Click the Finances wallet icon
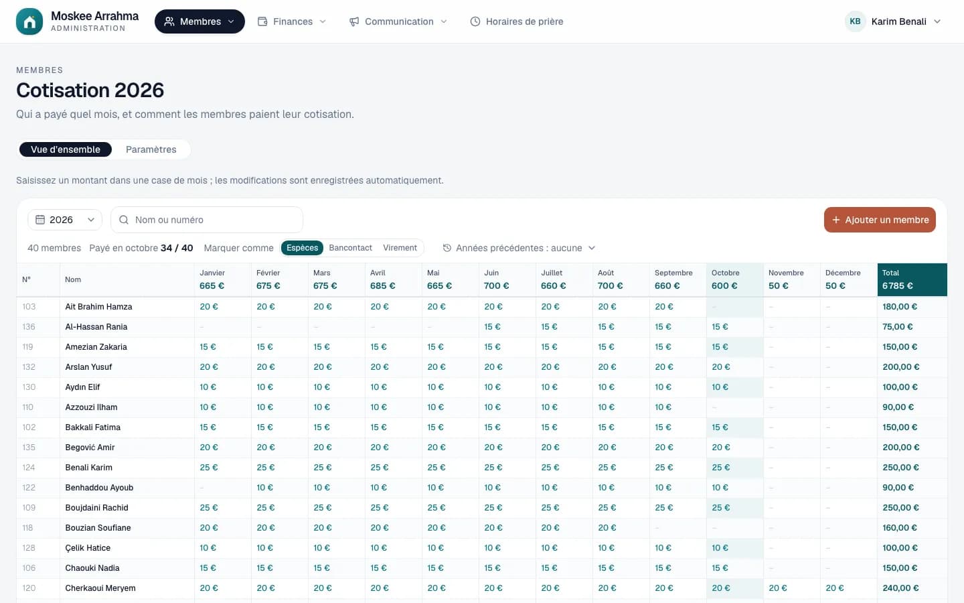The width and height of the screenshot is (964, 603). [262, 21]
